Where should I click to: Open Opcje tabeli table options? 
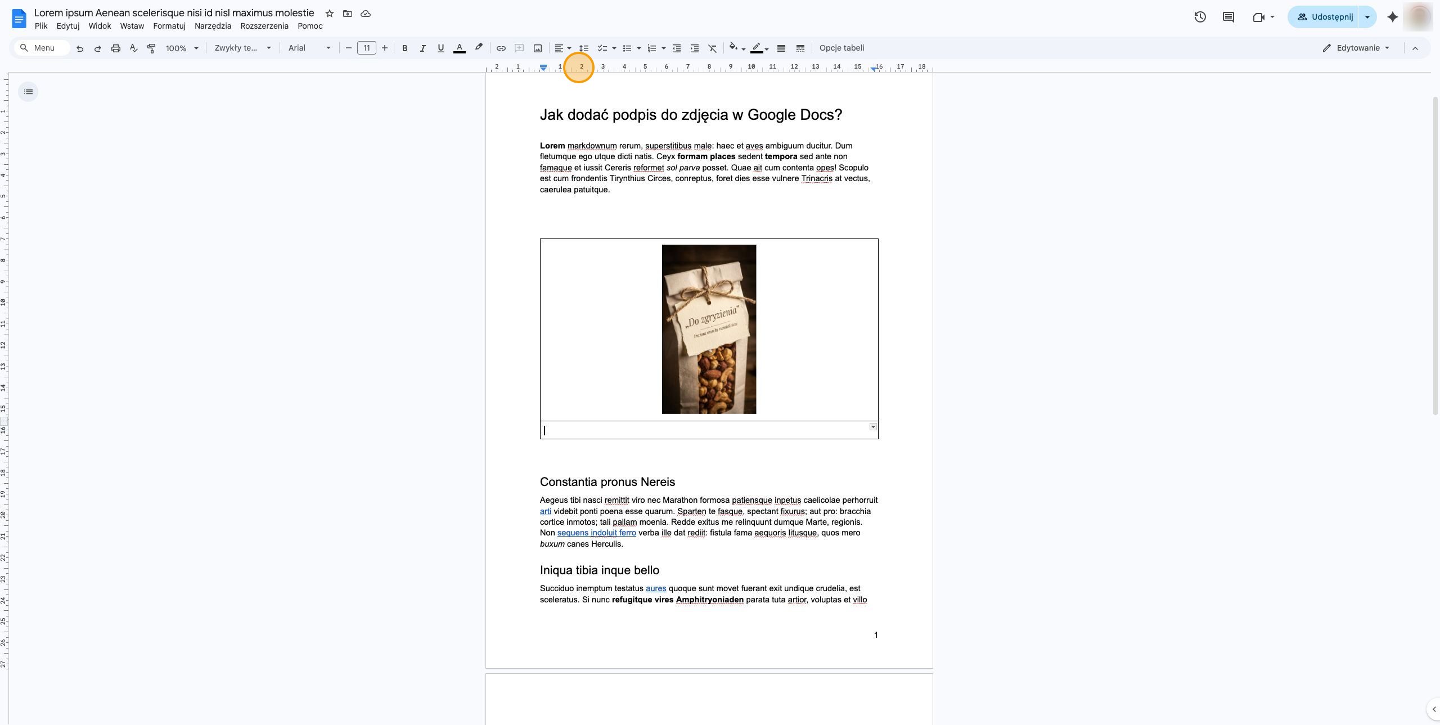[x=841, y=48]
